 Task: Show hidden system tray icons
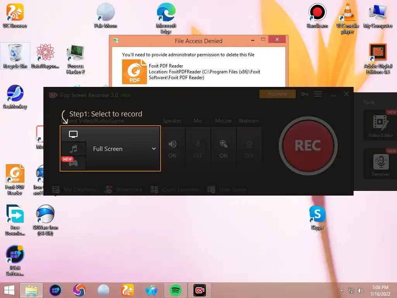[x=342, y=290]
